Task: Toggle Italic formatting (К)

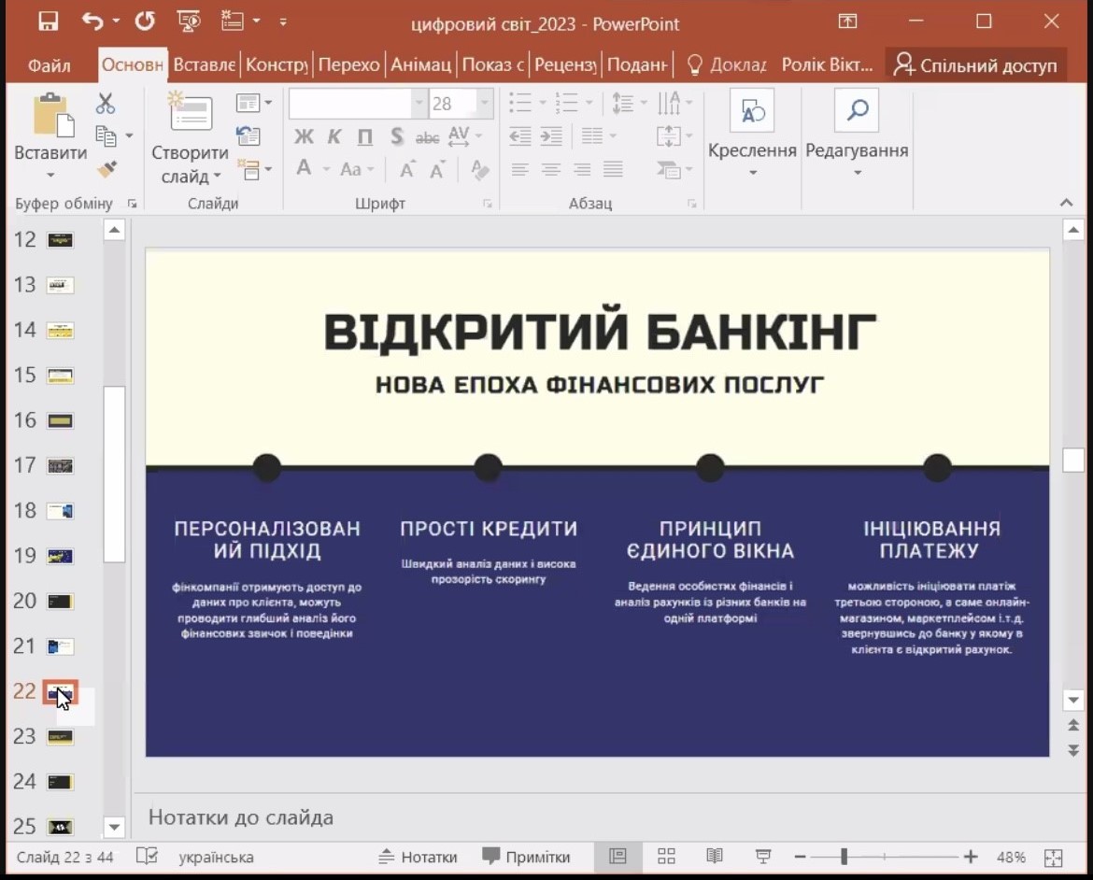Action: (334, 137)
